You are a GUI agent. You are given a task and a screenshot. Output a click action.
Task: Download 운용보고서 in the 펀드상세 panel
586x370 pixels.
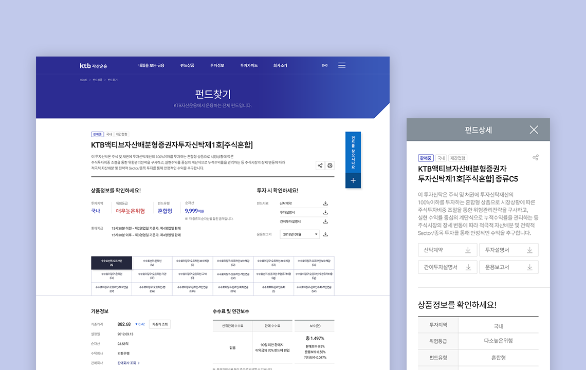point(509,267)
